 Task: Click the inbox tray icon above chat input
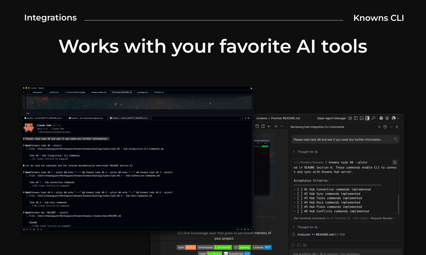pos(305,245)
